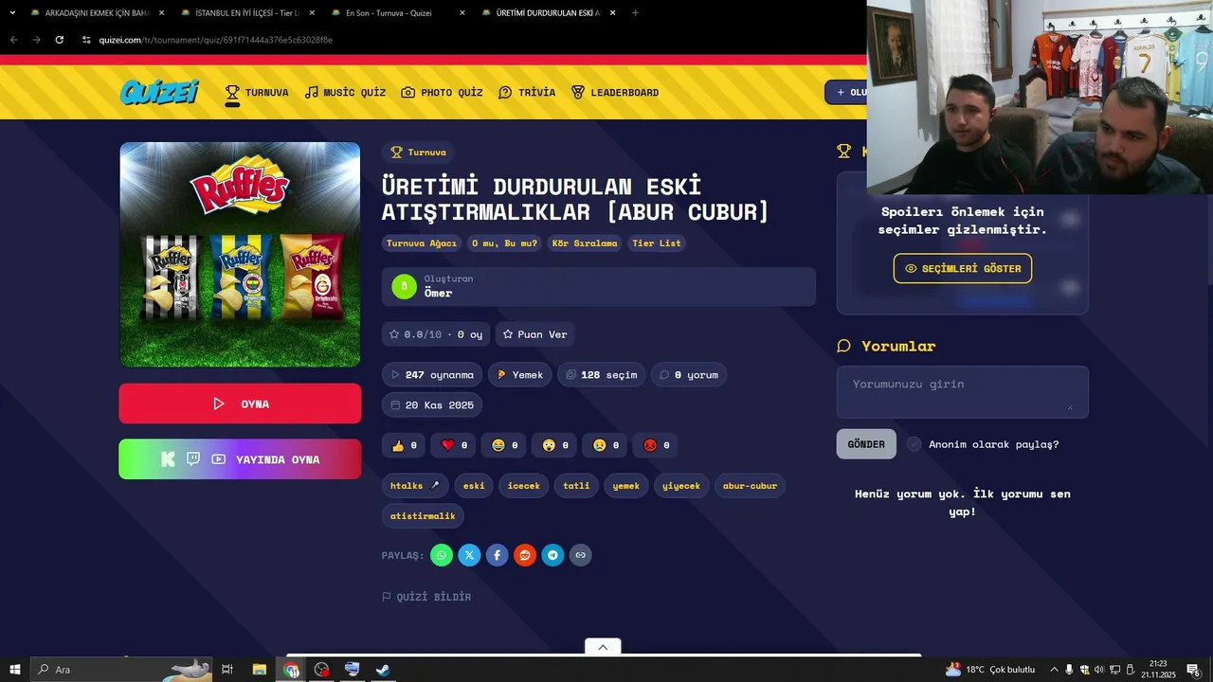Click the green creator avatar
Image resolution: width=1213 pixels, height=682 pixels.
coord(404,286)
